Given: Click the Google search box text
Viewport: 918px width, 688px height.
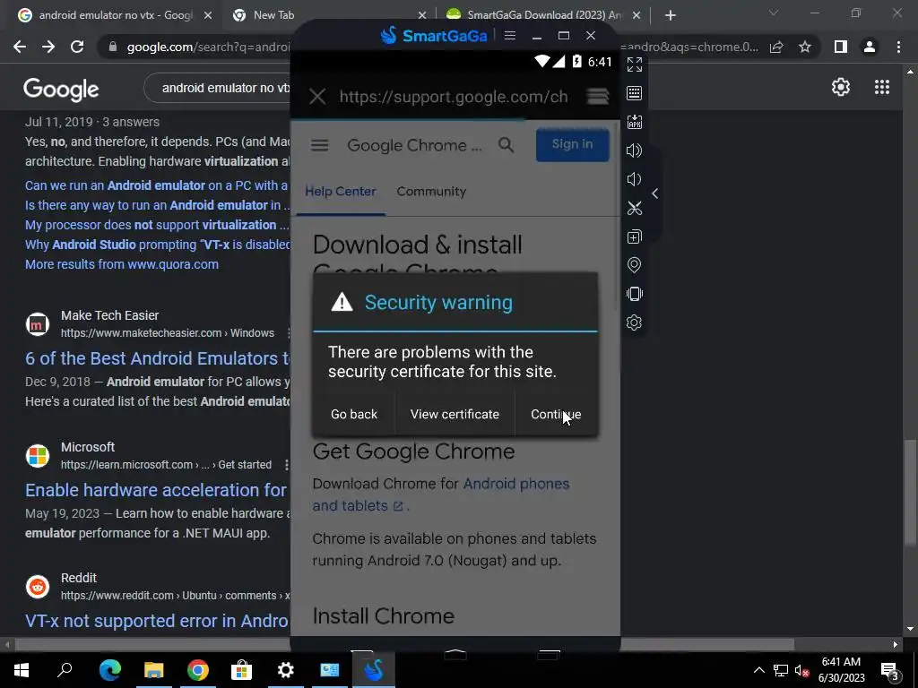Looking at the screenshot, I should click(x=225, y=88).
